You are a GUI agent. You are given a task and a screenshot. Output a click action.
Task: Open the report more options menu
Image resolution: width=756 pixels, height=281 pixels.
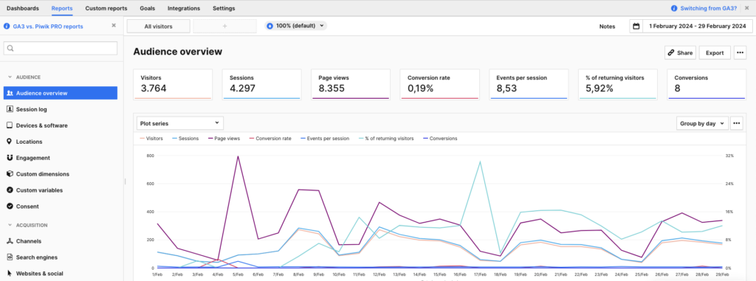(x=740, y=53)
